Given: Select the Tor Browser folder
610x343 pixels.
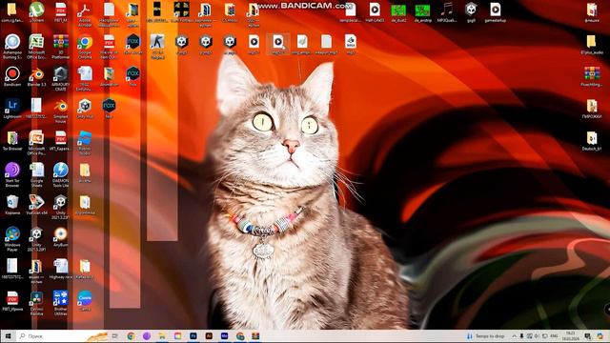Looking at the screenshot, I should pos(12,140).
